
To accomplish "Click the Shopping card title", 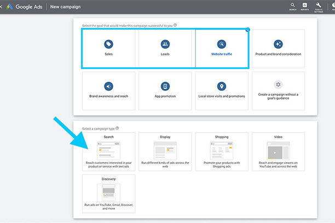I will click(222, 137).
